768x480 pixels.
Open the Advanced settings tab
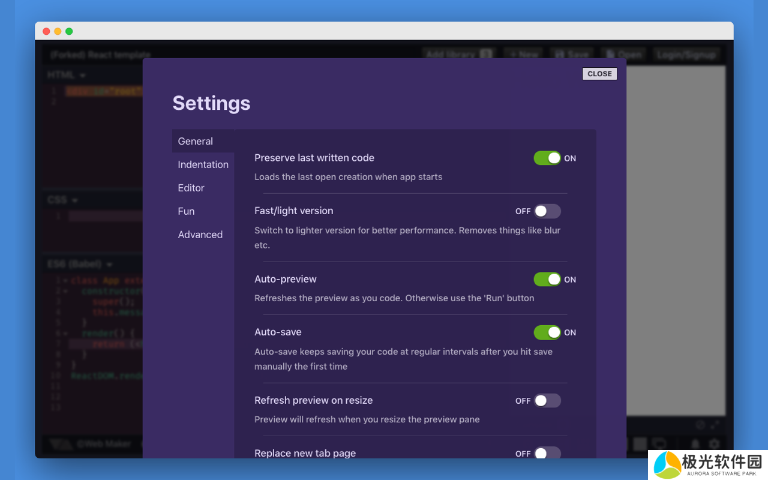(x=200, y=235)
